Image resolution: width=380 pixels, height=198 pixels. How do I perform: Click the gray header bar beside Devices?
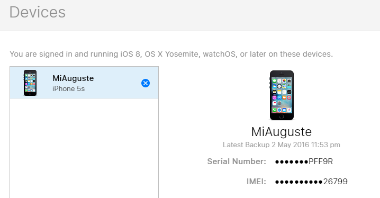pyautogui.click(x=218, y=14)
